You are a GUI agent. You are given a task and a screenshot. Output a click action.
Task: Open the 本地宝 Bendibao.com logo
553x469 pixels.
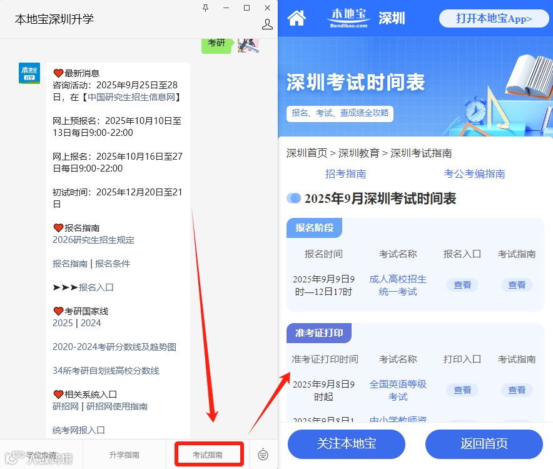coord(349,18)
